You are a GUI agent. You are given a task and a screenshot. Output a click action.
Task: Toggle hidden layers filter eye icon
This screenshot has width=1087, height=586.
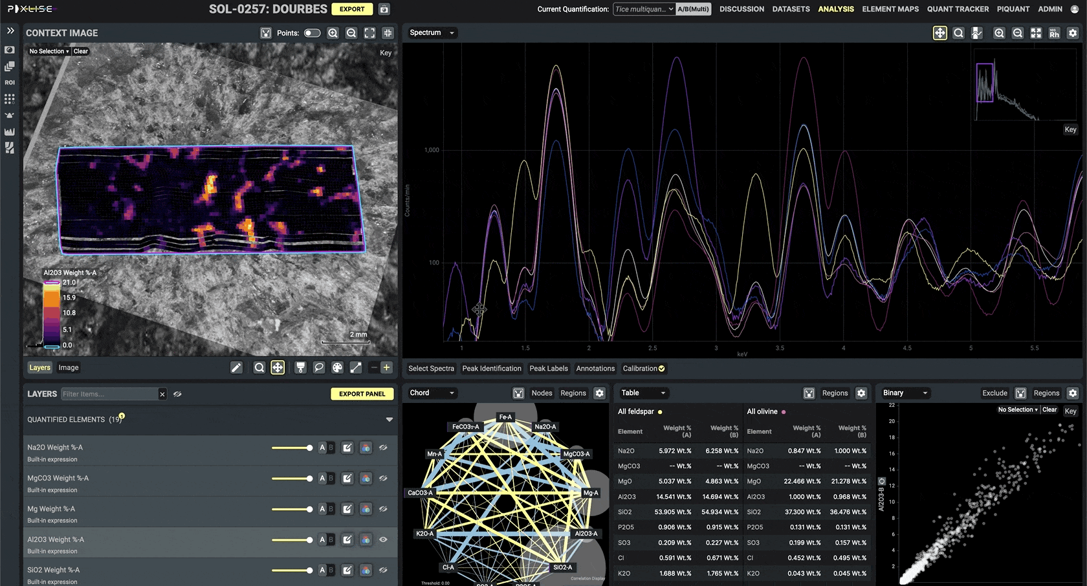point(177,394)
